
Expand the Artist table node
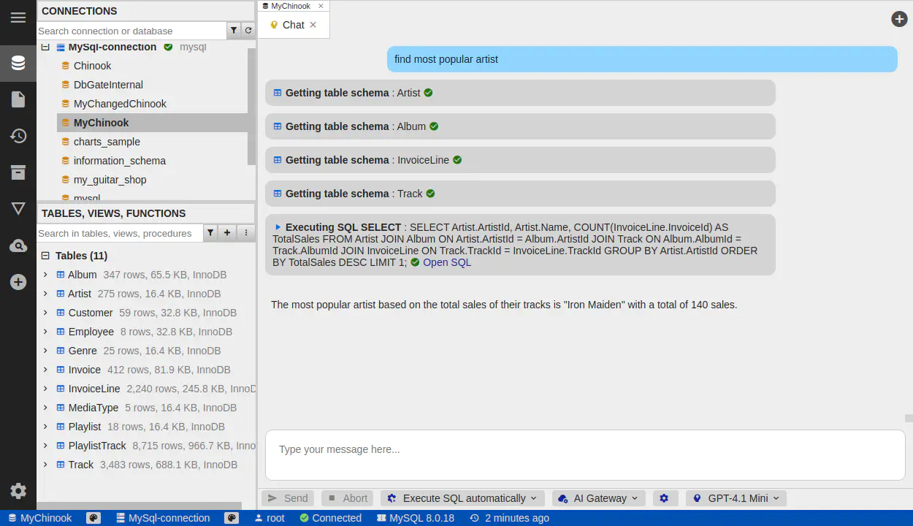click(45, 294)
